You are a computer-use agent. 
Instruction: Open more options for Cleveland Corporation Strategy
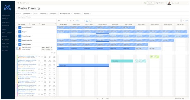pos(42,94)
